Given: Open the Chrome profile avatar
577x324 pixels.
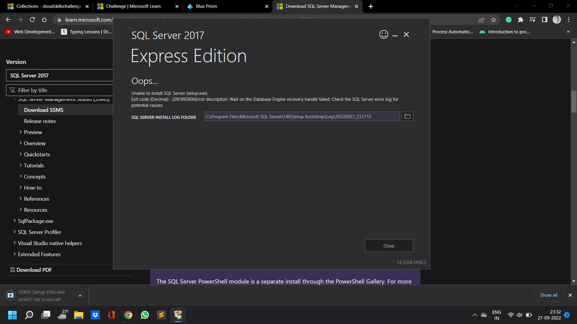Looking at the screenshot, I should [557, 20].
